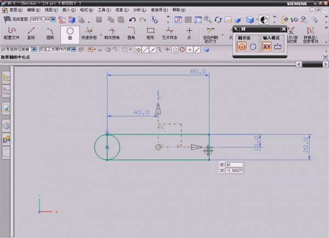Open the History clock sidebar tab

[7, 125]
